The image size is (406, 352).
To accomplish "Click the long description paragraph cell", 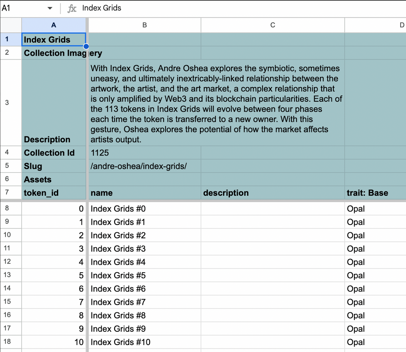I will (x=216, y=103).
